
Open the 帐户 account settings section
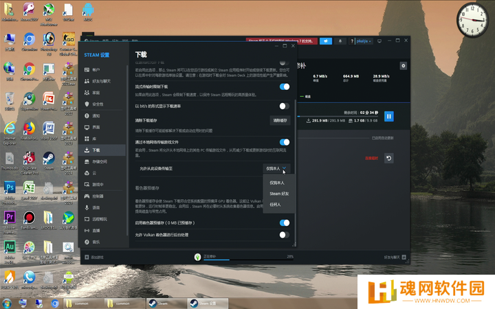coord(103,69)
